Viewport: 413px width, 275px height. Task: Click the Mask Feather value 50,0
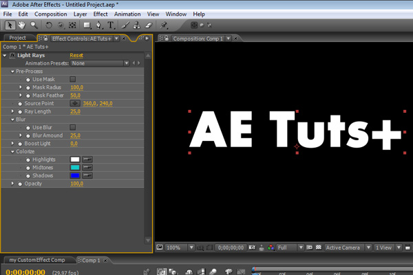point(75,96)
